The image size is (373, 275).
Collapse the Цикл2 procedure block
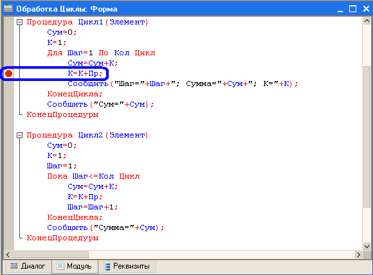click(20, 135)
